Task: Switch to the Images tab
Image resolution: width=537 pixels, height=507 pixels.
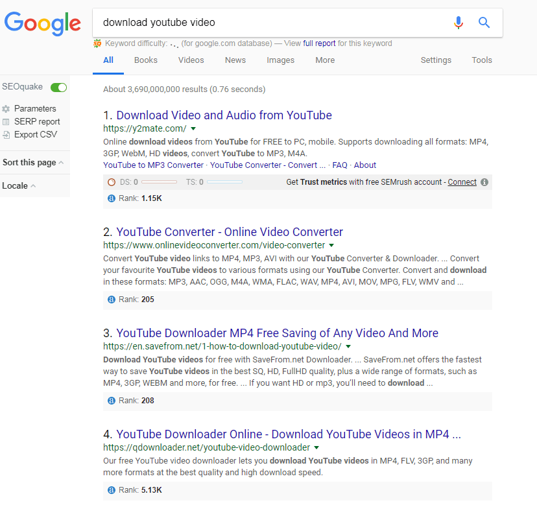Action: [280, 60]
